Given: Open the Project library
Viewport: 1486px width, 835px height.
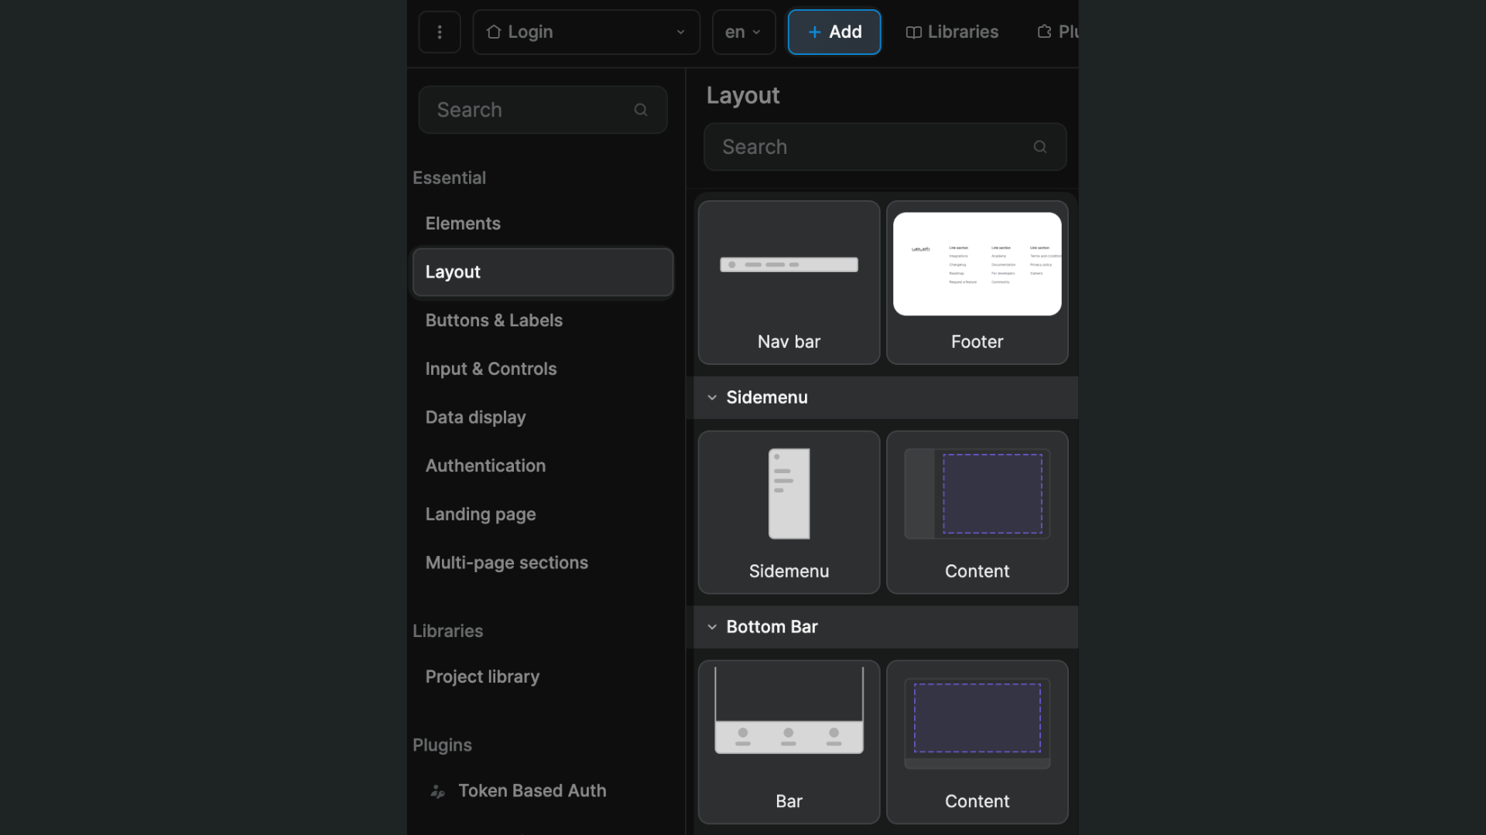Looking at the screenshot, I should coord(482,677).
